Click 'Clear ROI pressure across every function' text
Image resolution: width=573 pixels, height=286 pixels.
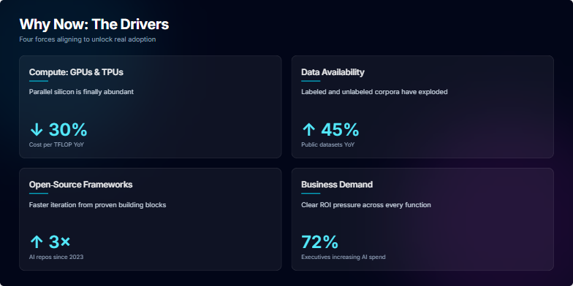coord(365,205)
